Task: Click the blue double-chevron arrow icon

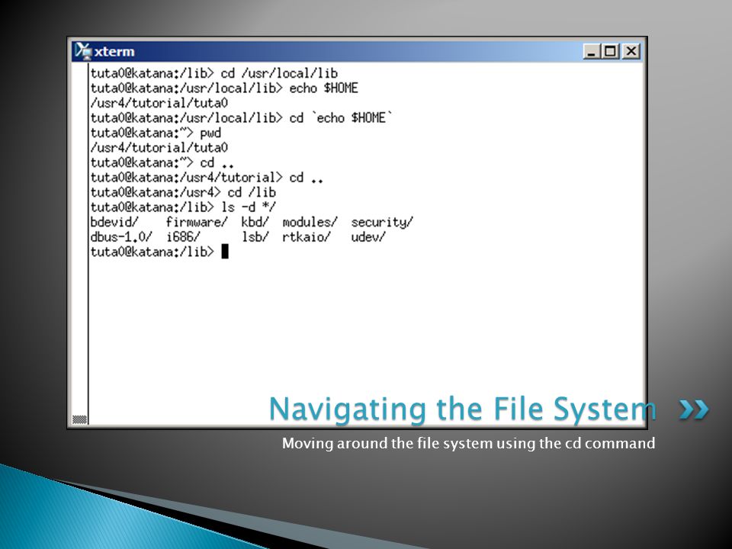Action: tap(694, 409)
